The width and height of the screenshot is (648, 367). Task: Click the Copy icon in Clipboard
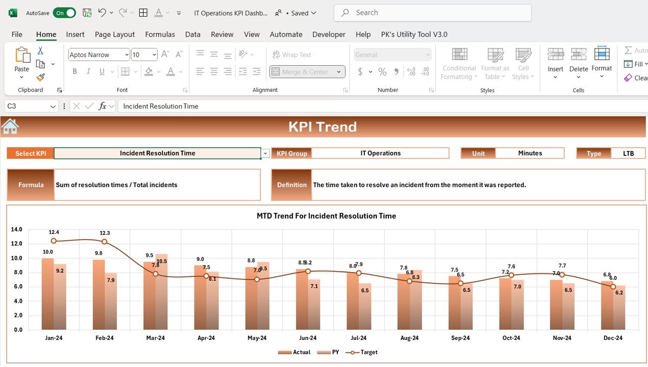click(x=40, y=64)
